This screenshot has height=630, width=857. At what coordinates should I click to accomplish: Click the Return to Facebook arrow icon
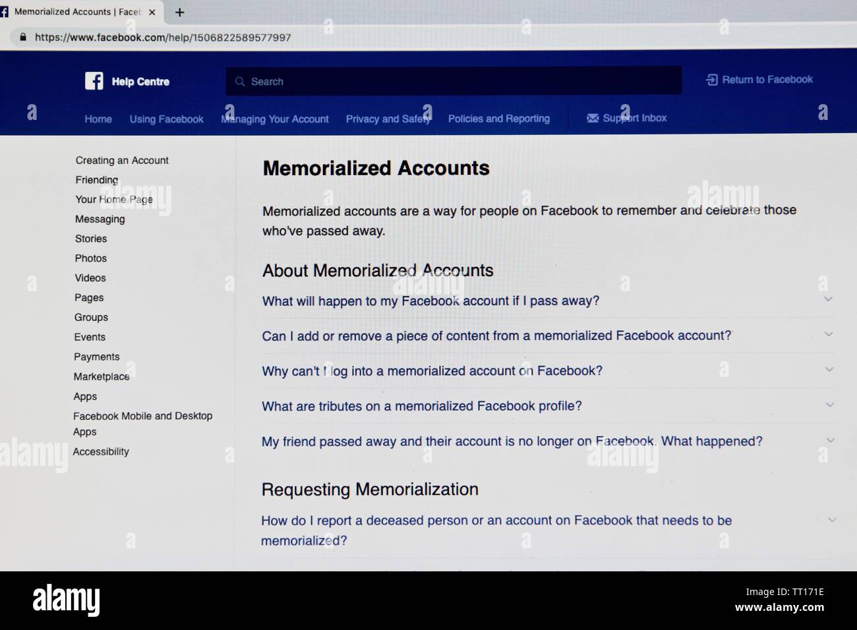coord(712,80)
